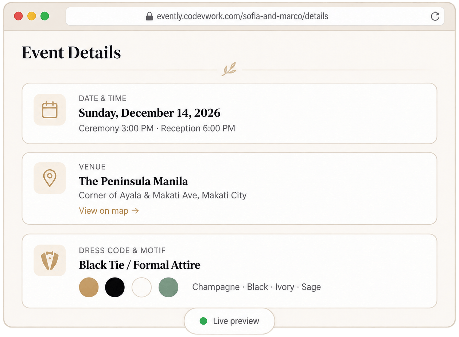This screenshot has height=337, width=459.
Task: Click The Peninsula Manila venue name
Action: click(133, 181)
